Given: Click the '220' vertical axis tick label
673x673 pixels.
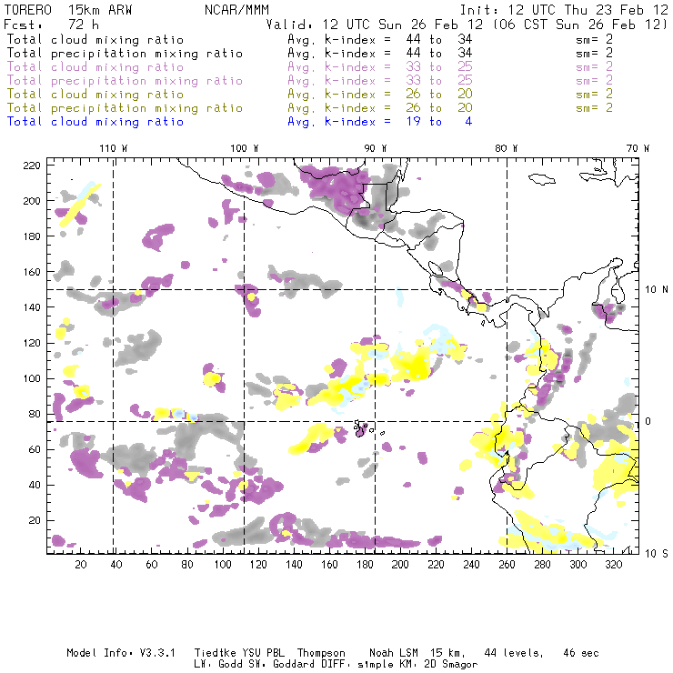Looking at the screenshot, I should [x=32, y=166].
